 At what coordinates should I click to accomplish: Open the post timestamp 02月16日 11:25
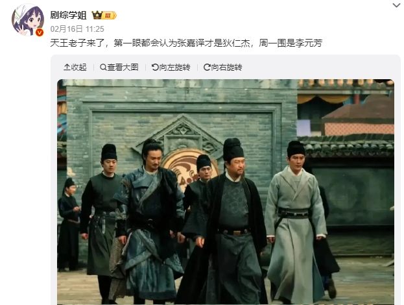77,29
